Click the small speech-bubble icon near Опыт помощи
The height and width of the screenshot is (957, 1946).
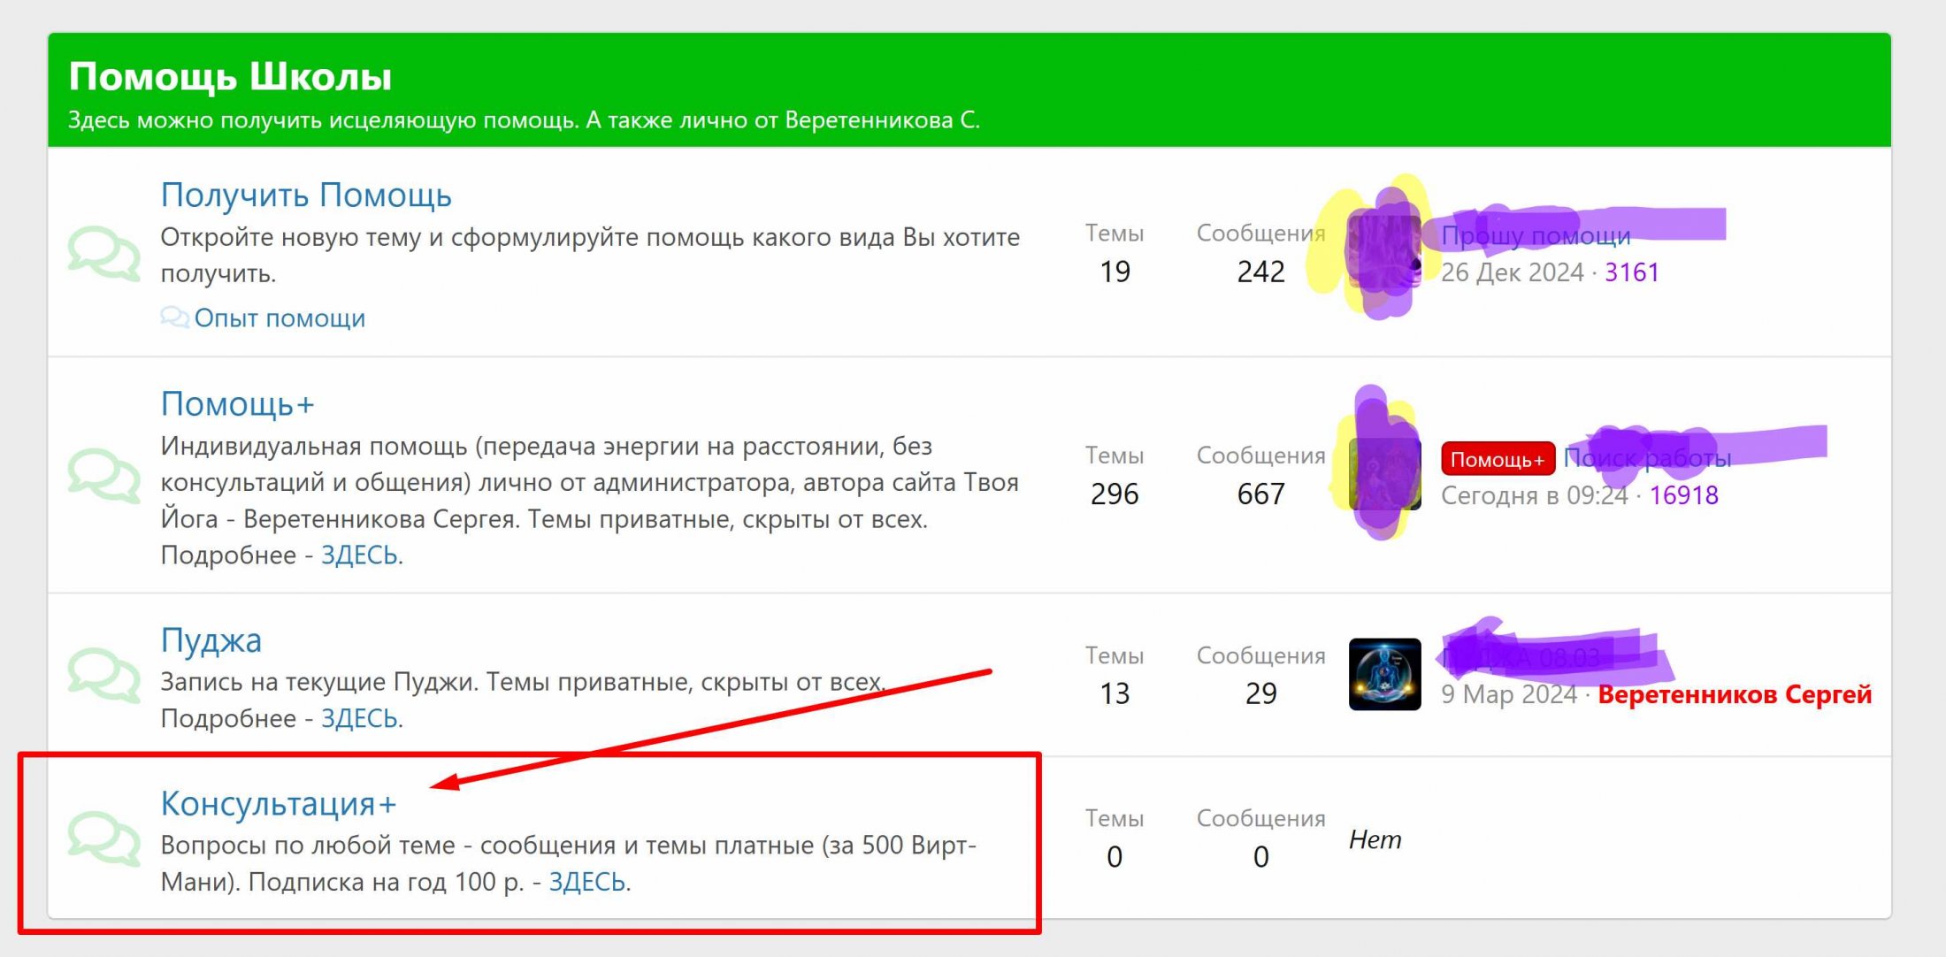(x=176, y=317)
